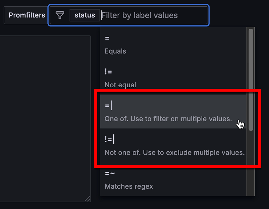Click the '=|' one-of operator symbol

coord(108,106)
